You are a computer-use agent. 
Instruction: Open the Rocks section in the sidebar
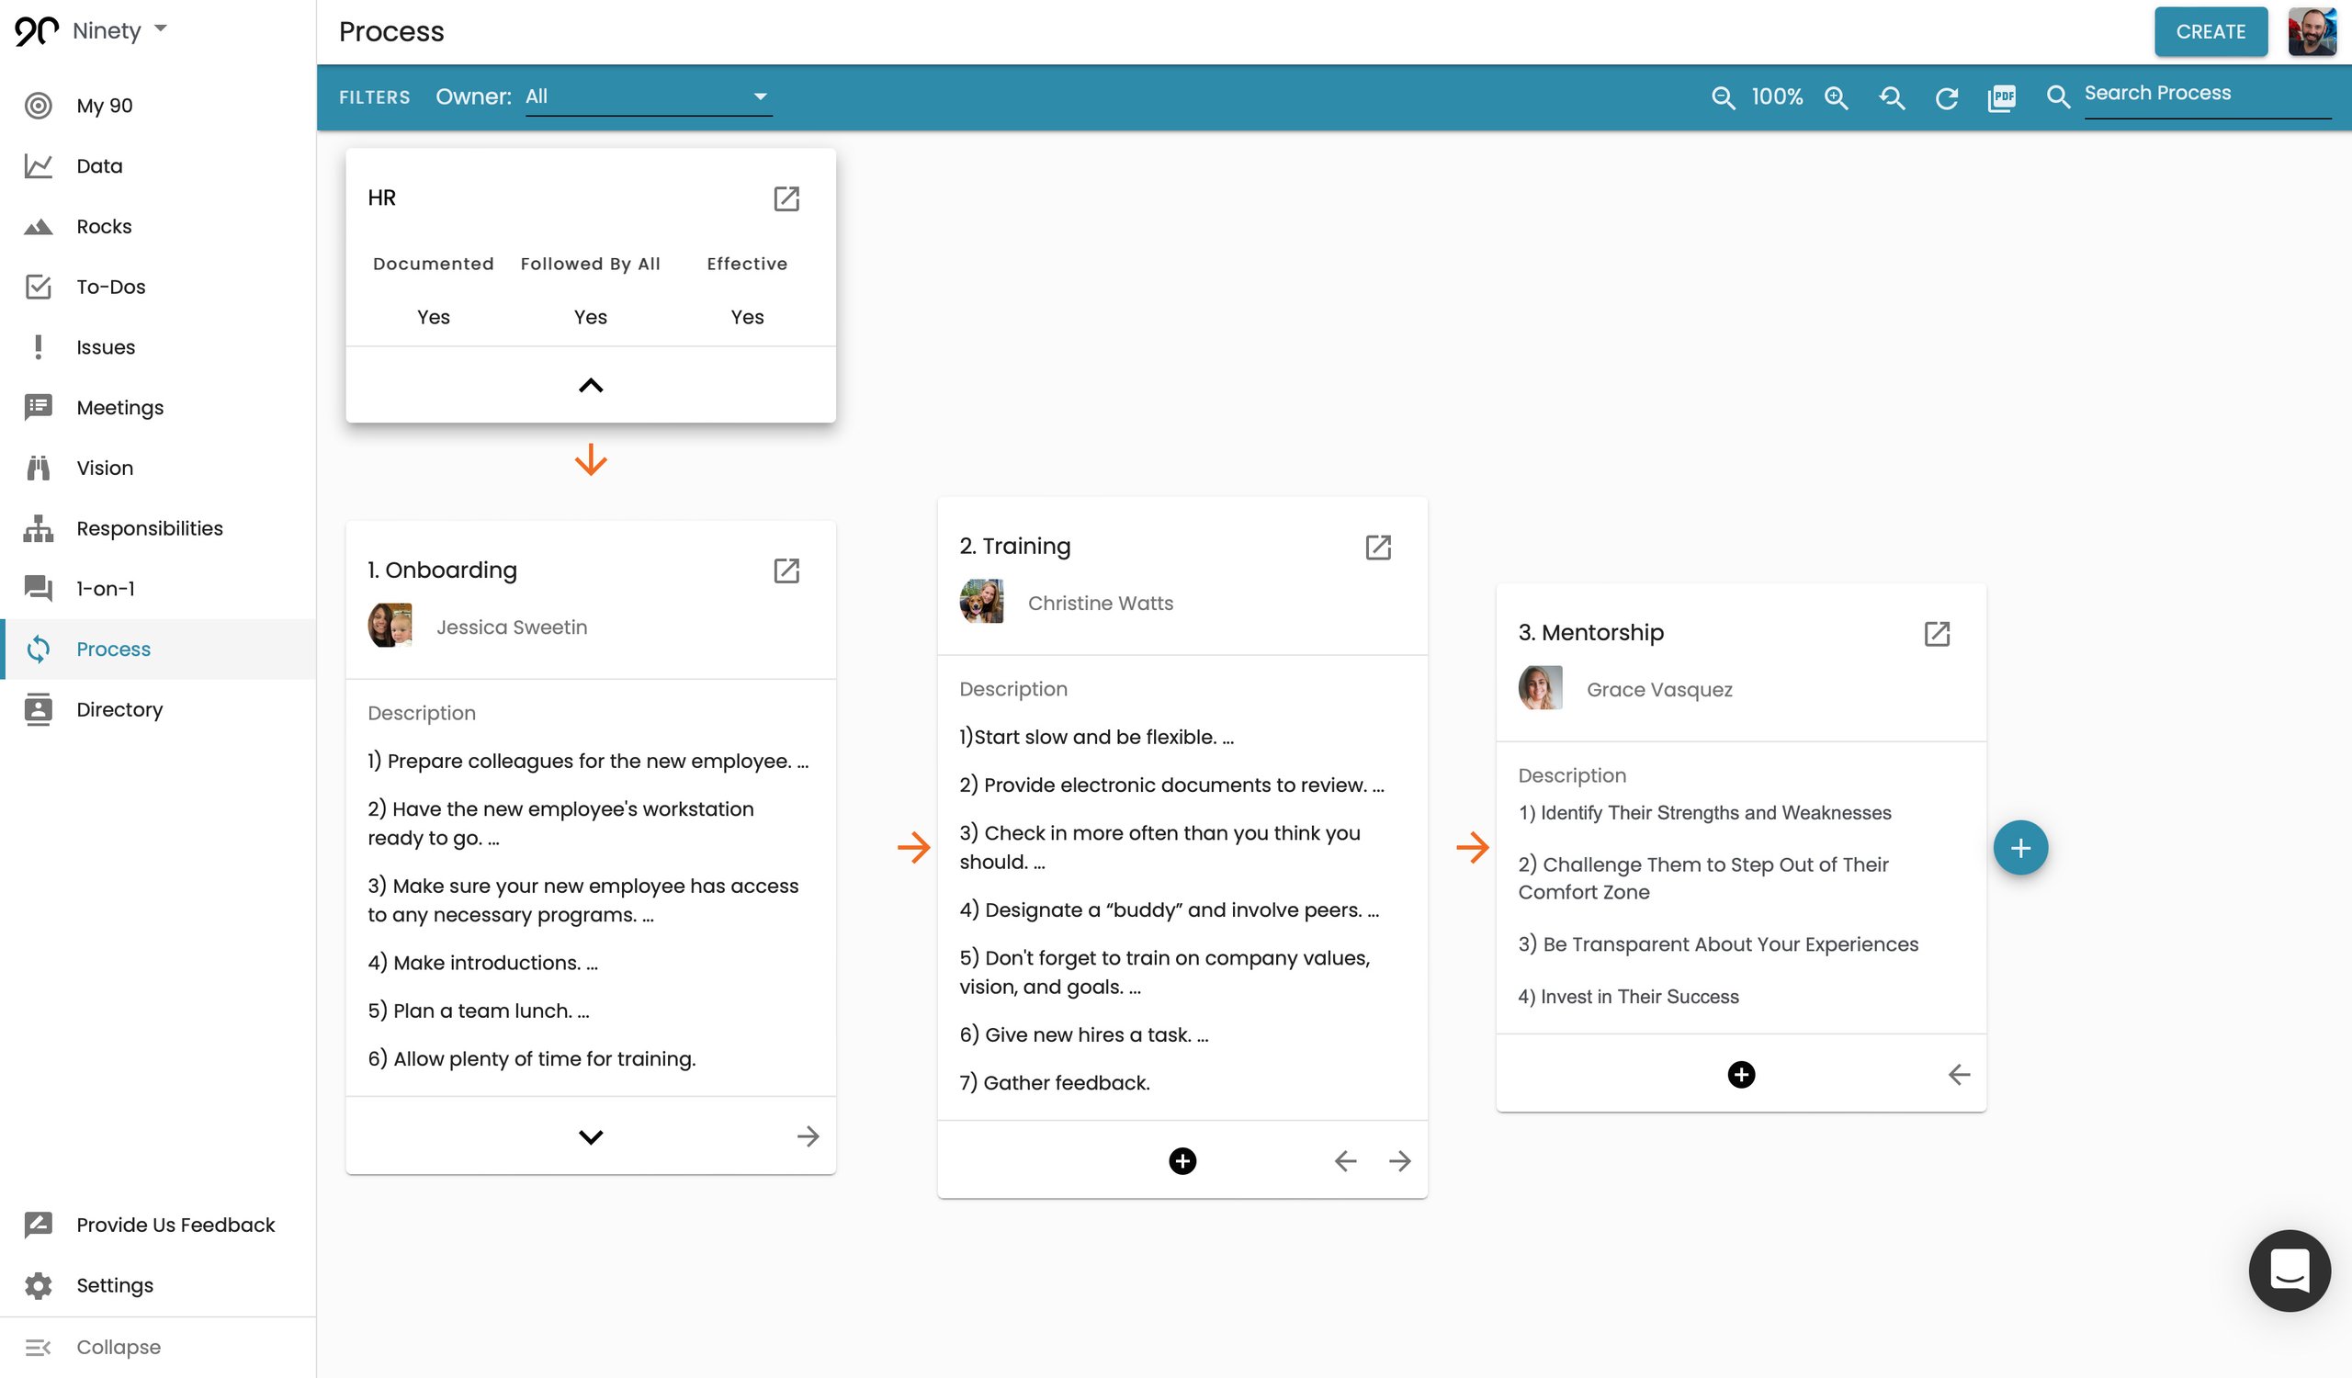coord(104,226)
